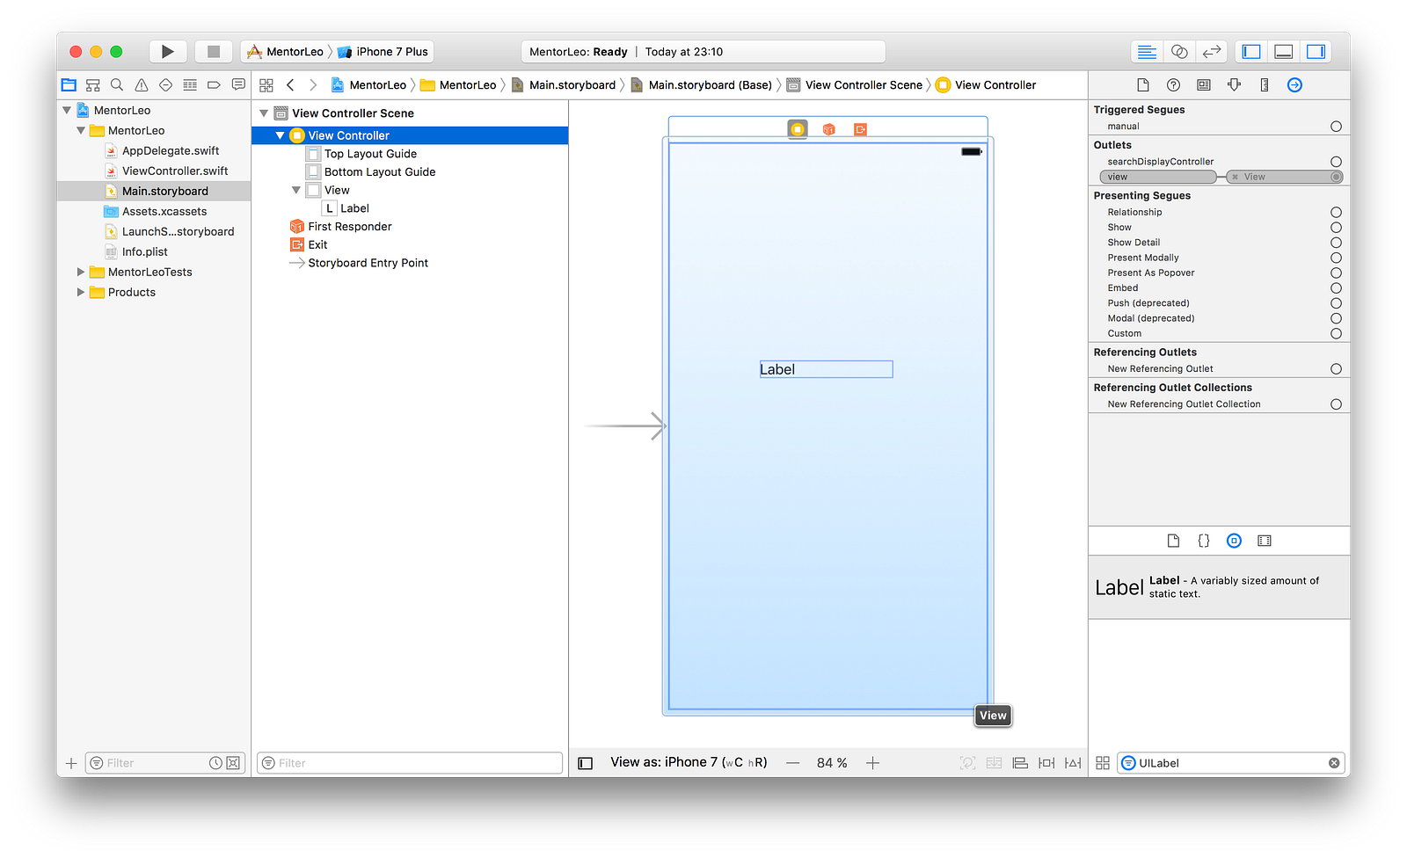This screenshot has width=1407, height=858.
Task: Show the Media library
Action: (1265, 541)
